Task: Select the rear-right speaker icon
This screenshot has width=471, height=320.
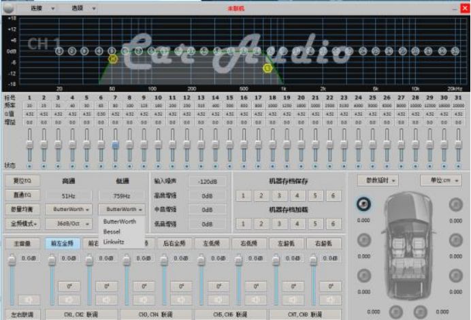Action: click(x=455, y=276)
